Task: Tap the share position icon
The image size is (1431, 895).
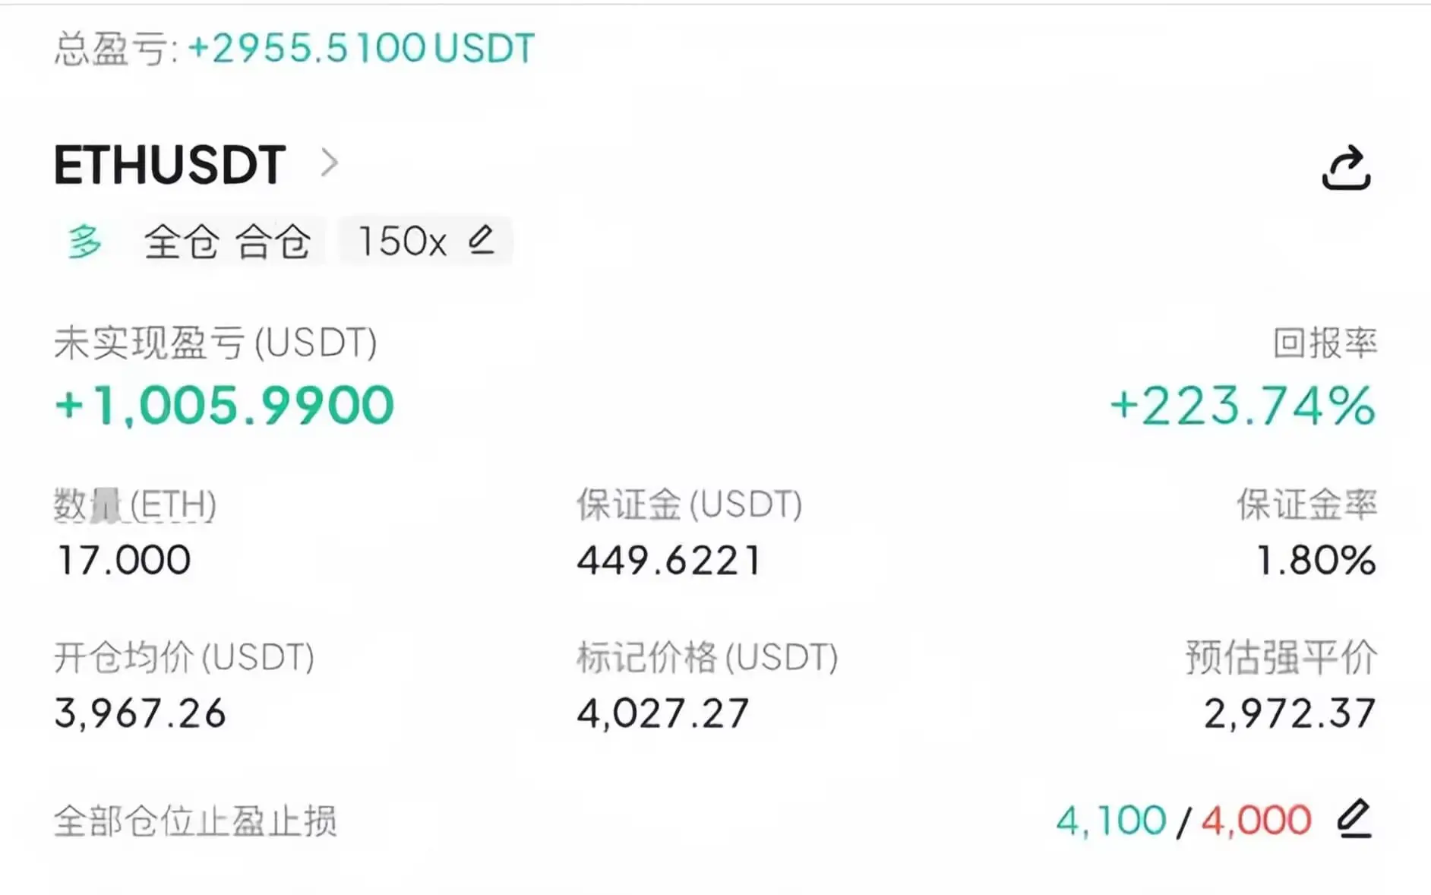Action: 1346,167
